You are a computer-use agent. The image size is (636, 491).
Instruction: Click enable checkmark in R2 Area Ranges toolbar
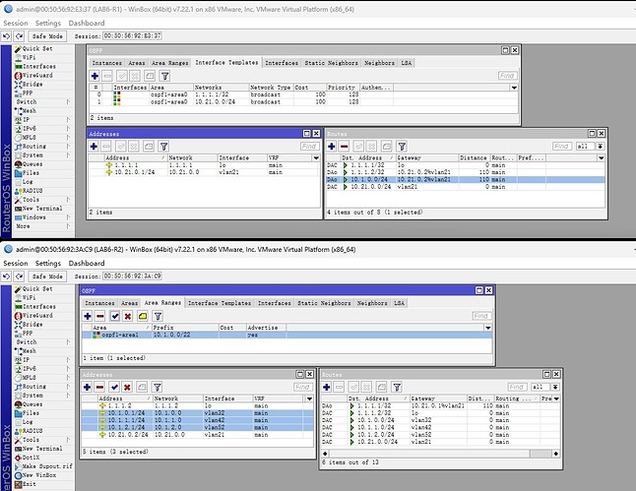(115, 316)
